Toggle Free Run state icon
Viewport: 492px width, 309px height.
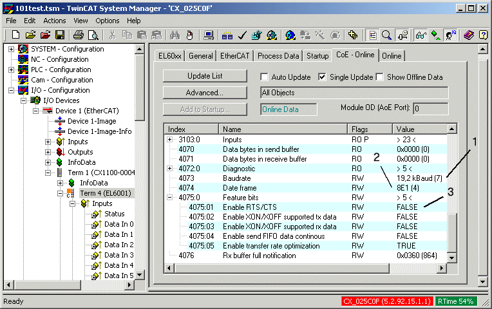(335, 35)
